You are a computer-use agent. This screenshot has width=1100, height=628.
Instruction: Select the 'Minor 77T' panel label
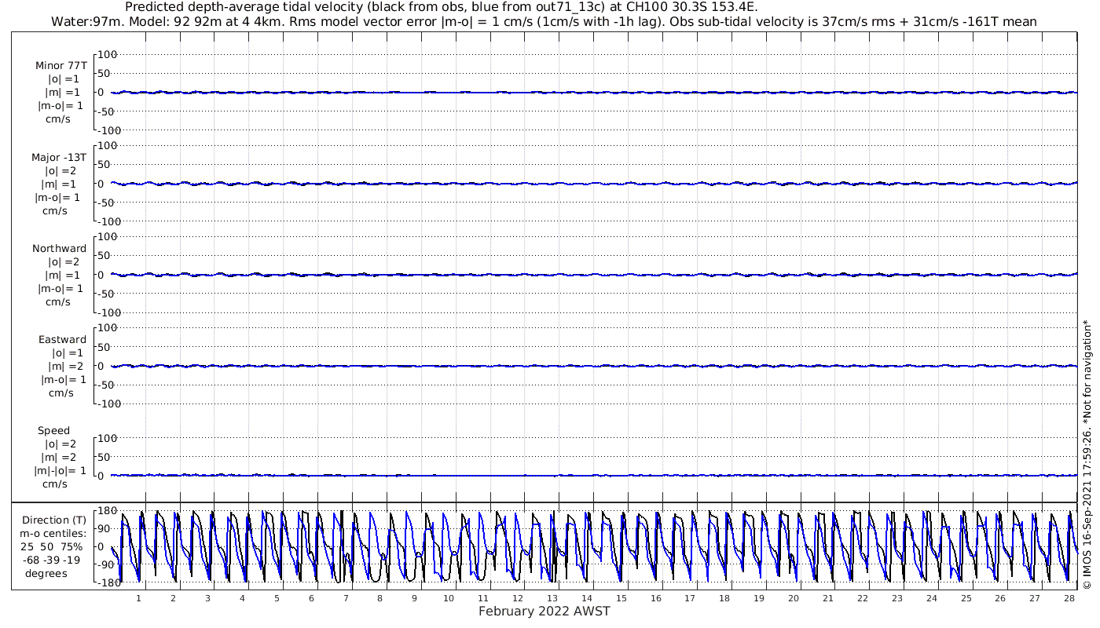click(61, 66)
